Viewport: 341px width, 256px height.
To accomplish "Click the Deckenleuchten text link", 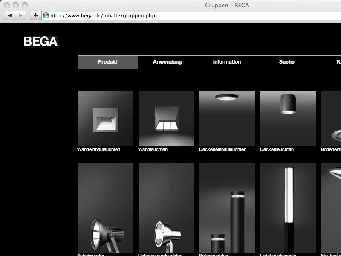I will click(277, 150).
